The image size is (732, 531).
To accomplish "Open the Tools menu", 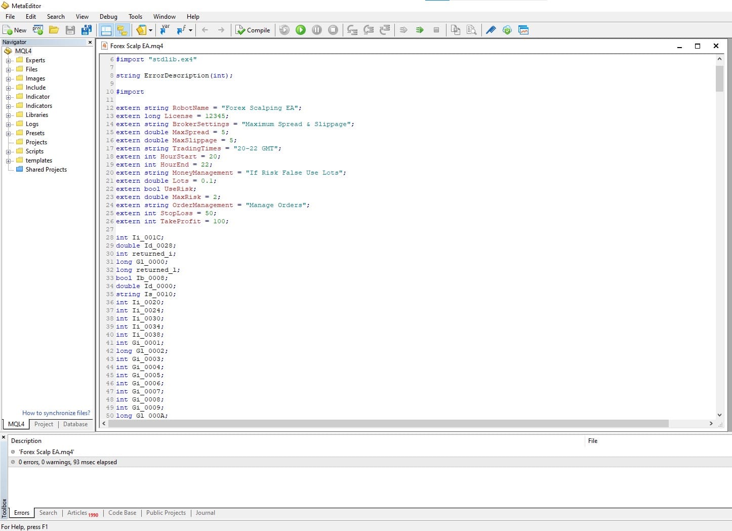I will click(135, 17).
